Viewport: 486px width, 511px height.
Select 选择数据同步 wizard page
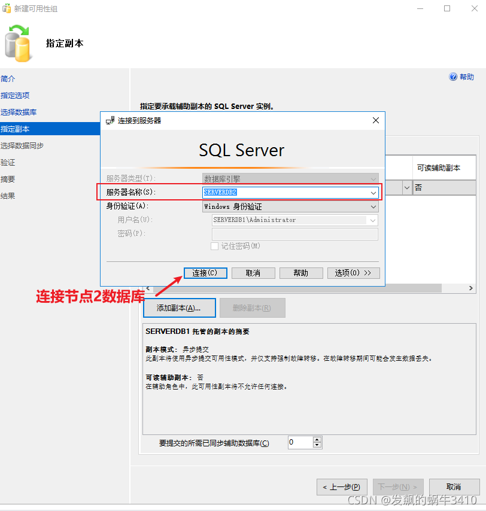click(x=22, y=145)
